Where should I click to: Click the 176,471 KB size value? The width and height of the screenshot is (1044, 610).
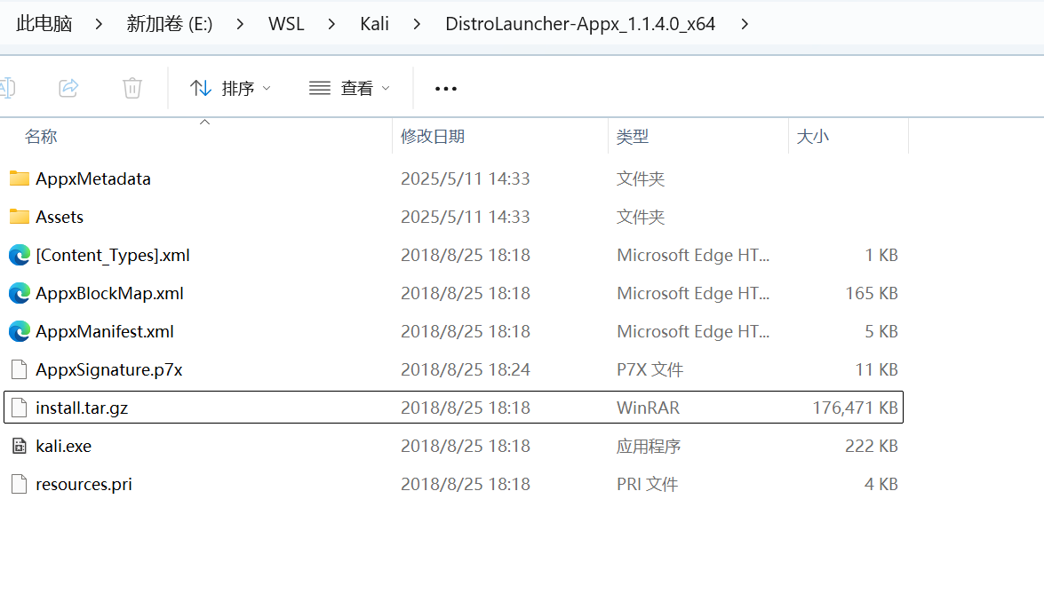click(855, 408)
